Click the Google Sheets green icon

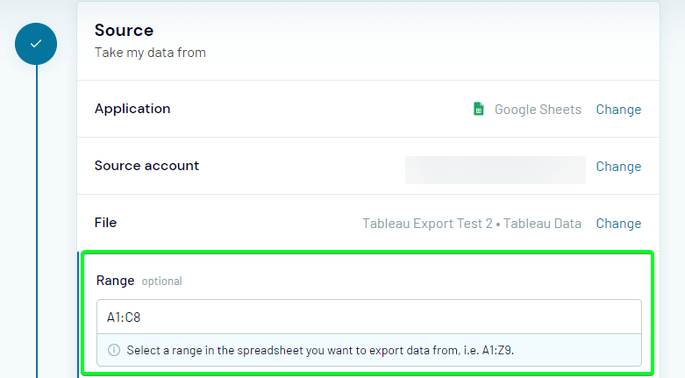(x=479, y=109)
